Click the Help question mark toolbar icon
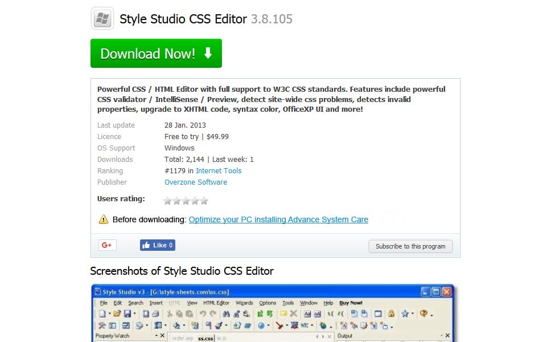The image size is (543, 342). click(423, 313)
